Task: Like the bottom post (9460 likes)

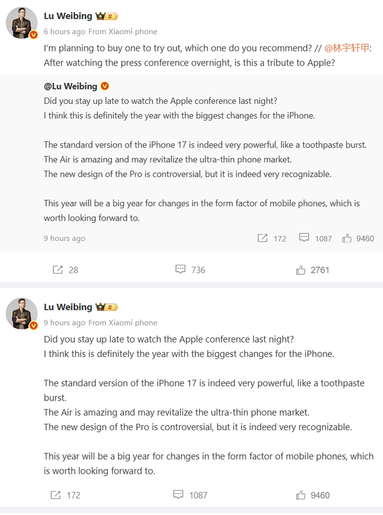Action: point(301,495)
